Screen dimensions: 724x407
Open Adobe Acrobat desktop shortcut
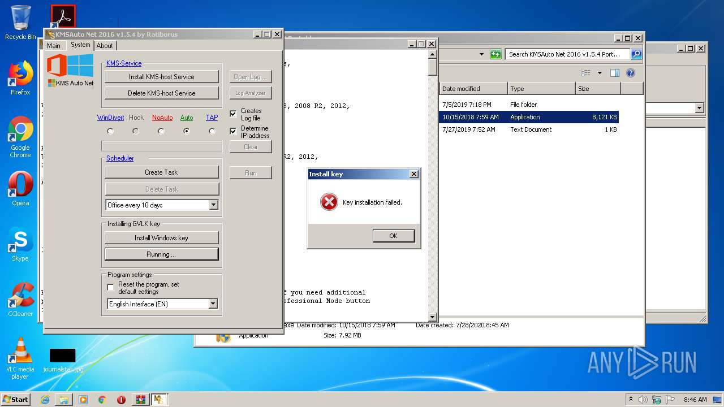pyautogui.click(x=63, y=17)
